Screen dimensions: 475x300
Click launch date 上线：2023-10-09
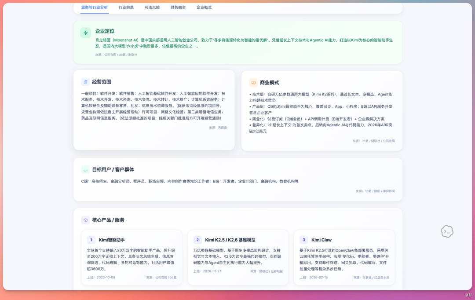pos(101,277)
